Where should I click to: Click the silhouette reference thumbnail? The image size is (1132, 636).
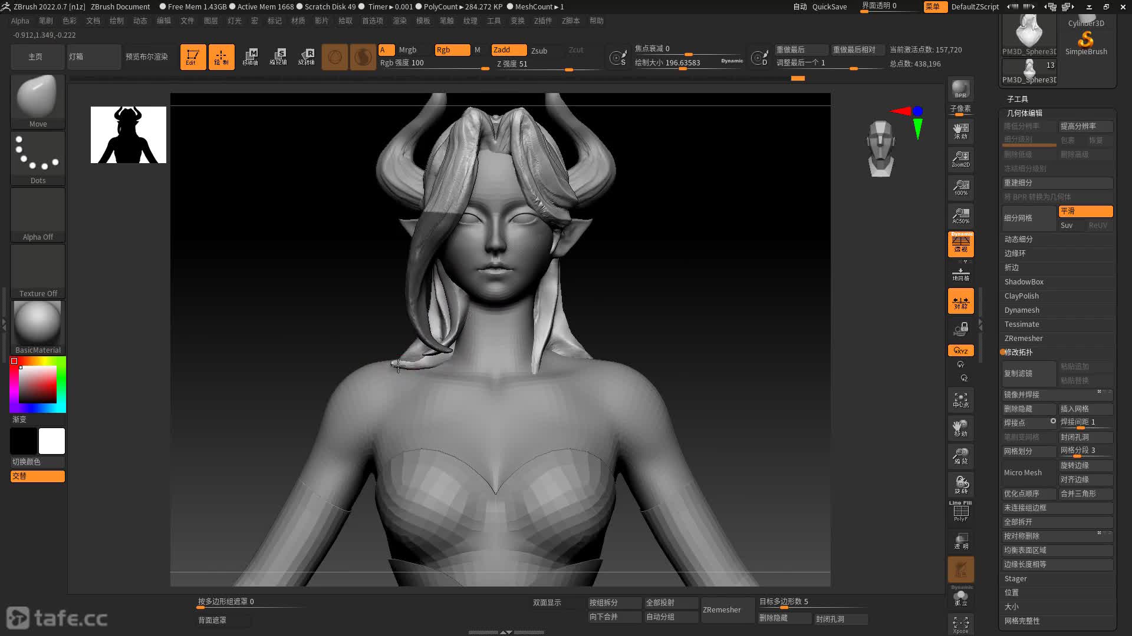(129, 135)
